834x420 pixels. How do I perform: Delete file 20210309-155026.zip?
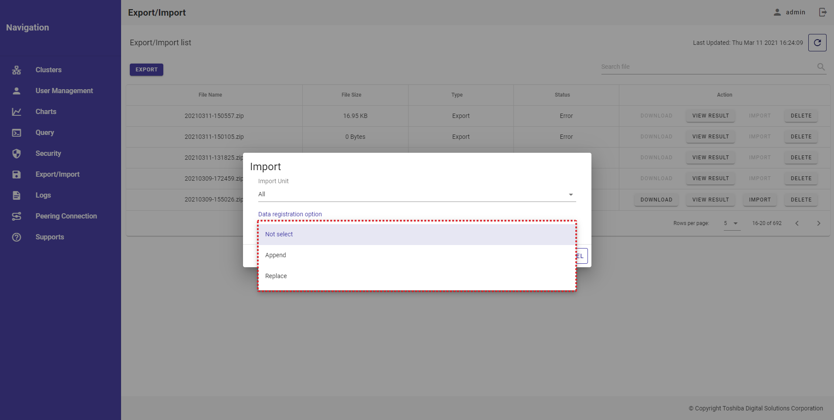[x=801, y=200]
